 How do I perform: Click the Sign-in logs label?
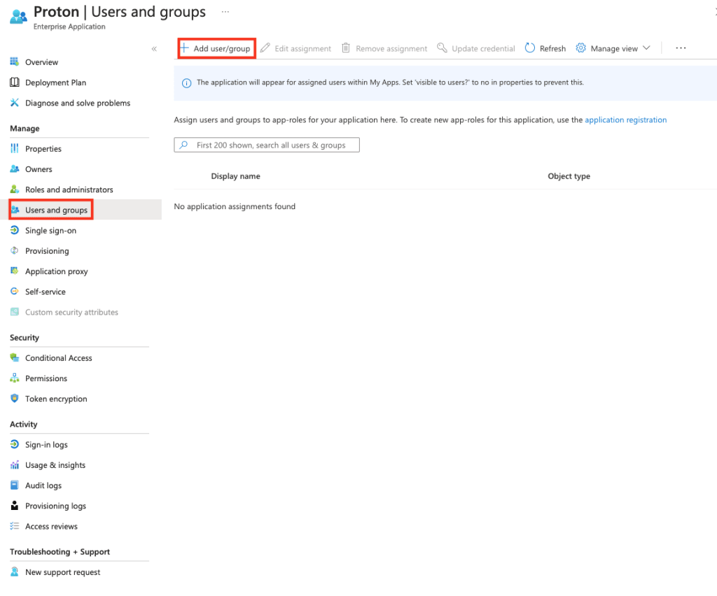tap(46, 445)
